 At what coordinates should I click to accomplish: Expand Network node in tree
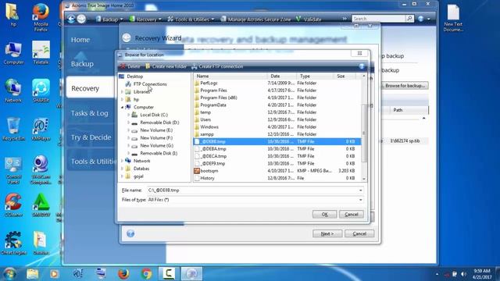coord(123,161)
